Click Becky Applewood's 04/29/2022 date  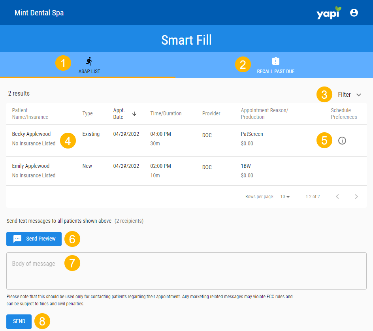[x=126, y=134]
